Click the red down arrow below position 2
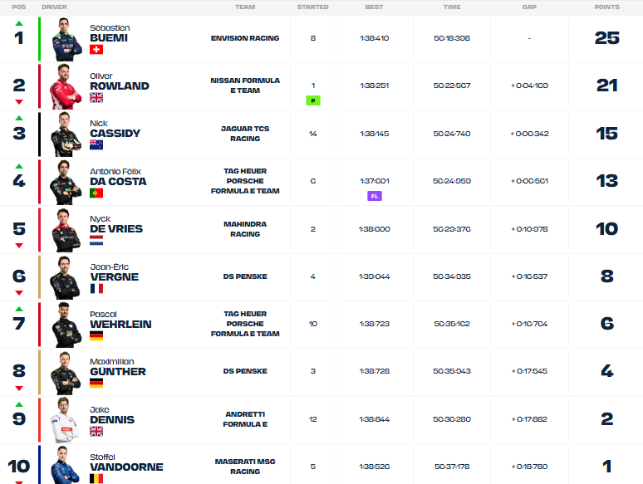This screenshot has height=484, width=643. click(x=19, y=101)
